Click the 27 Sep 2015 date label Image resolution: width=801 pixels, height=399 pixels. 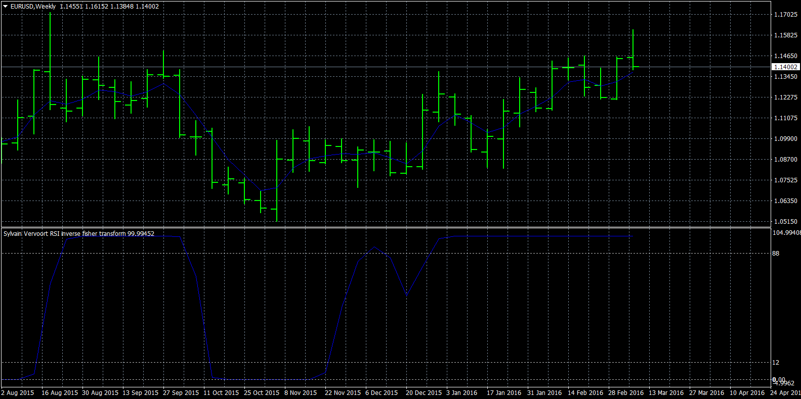(181, 393)
